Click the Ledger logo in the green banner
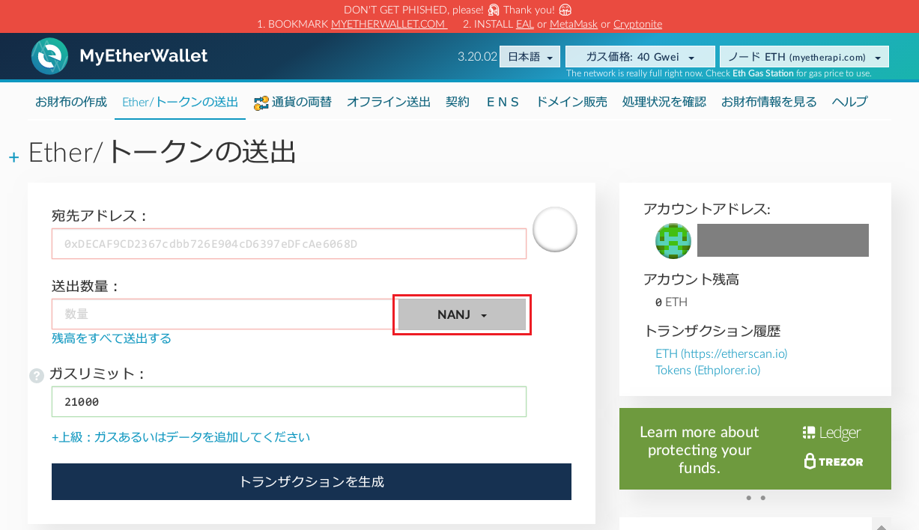 click(x=831, y=433)
